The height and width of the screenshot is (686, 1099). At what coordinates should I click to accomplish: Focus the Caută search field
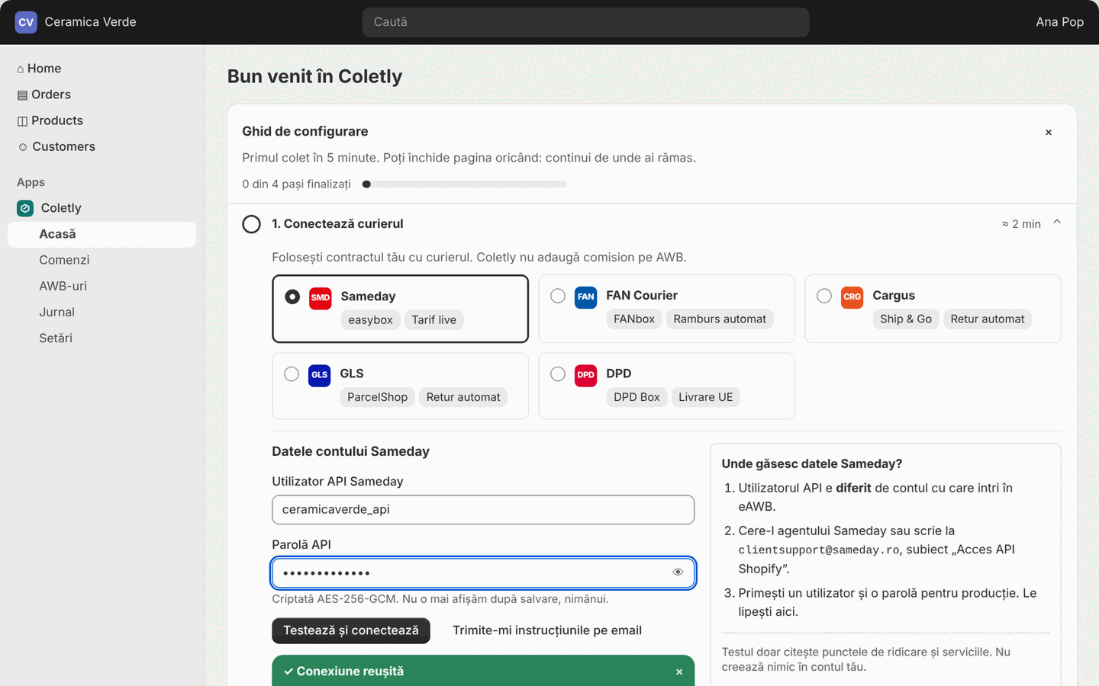[x=585, y=22]
